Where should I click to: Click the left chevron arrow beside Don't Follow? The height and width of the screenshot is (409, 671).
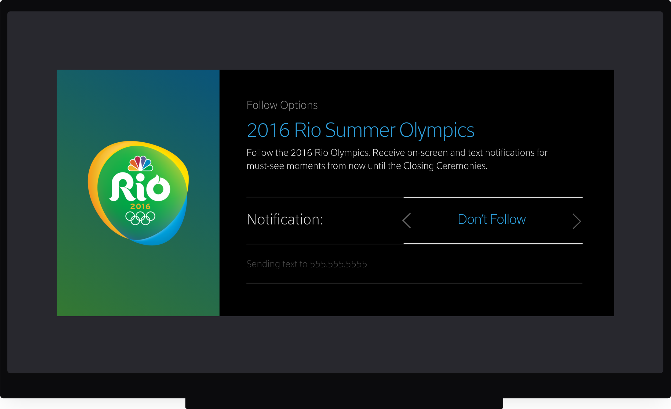tap(407, 220)
